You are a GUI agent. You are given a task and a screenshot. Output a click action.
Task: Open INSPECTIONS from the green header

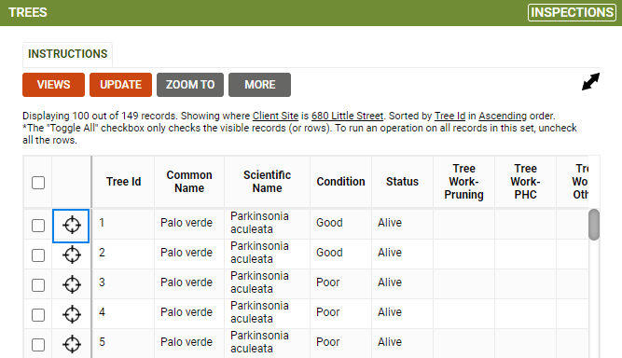click(572, 12)
